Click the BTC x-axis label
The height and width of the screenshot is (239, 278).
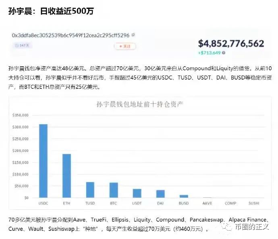pyautogui.click(x=114, y=203)
